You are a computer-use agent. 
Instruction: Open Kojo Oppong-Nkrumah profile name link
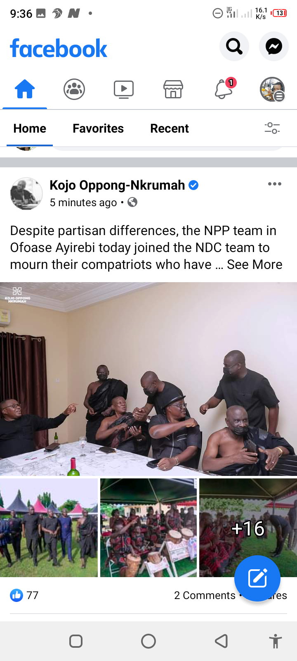[x=117, y=185]
